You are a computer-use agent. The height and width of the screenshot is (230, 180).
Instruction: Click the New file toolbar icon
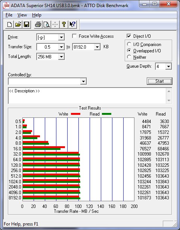click(9, 24)
